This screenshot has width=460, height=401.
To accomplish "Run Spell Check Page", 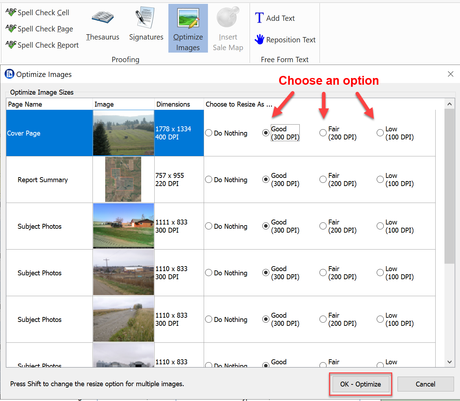I will [x=40, y=29].
